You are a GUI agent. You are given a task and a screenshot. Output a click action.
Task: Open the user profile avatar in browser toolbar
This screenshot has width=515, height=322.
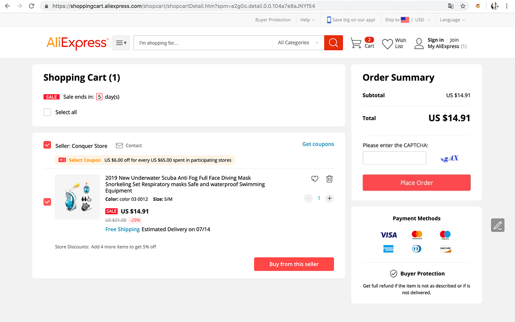coord(494,6)
